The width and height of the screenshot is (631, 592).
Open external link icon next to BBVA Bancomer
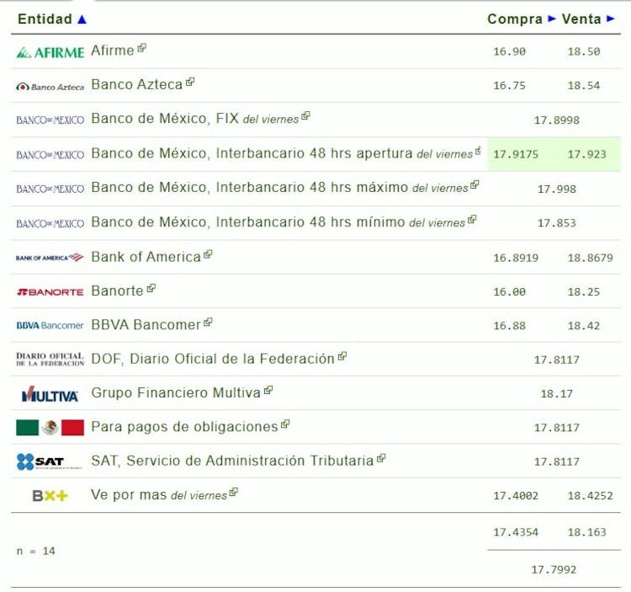point(208,323)
